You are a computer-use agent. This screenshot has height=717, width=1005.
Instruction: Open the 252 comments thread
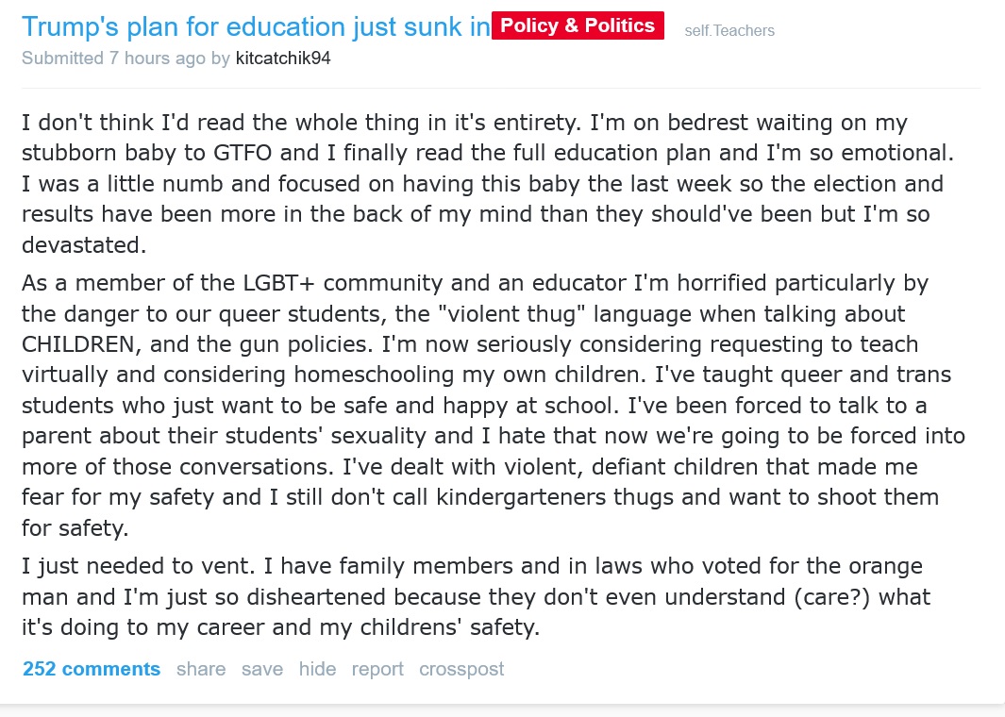click(92, 669)
